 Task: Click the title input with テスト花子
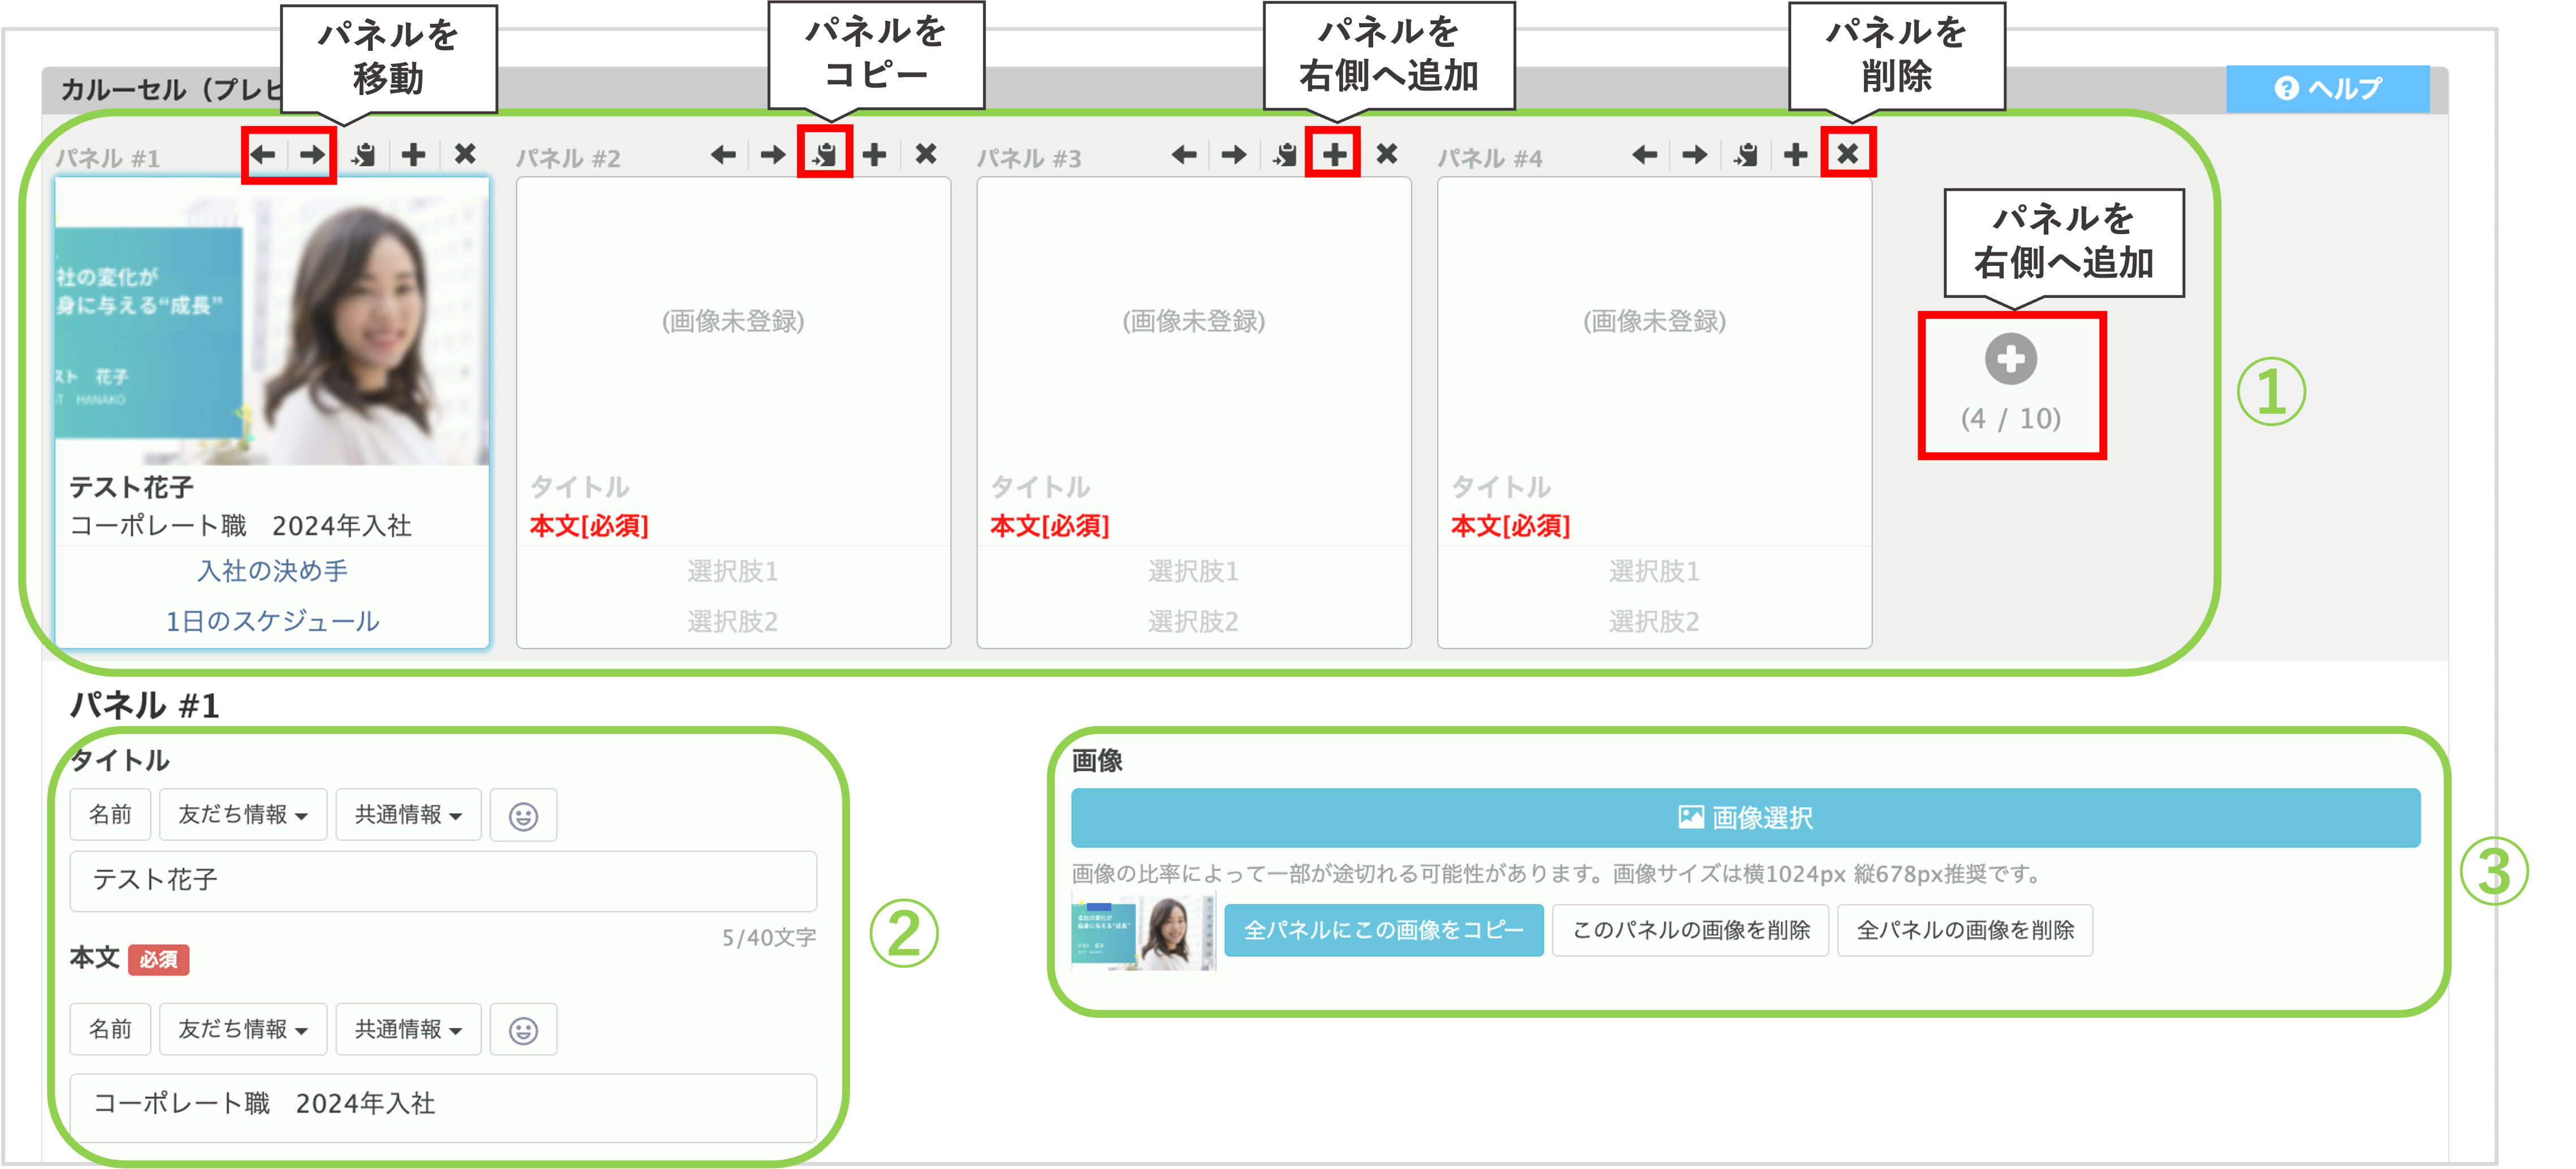coord(443,880)
